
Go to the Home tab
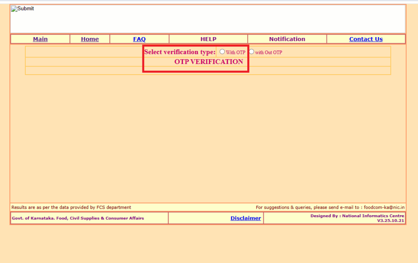[89, 39]
